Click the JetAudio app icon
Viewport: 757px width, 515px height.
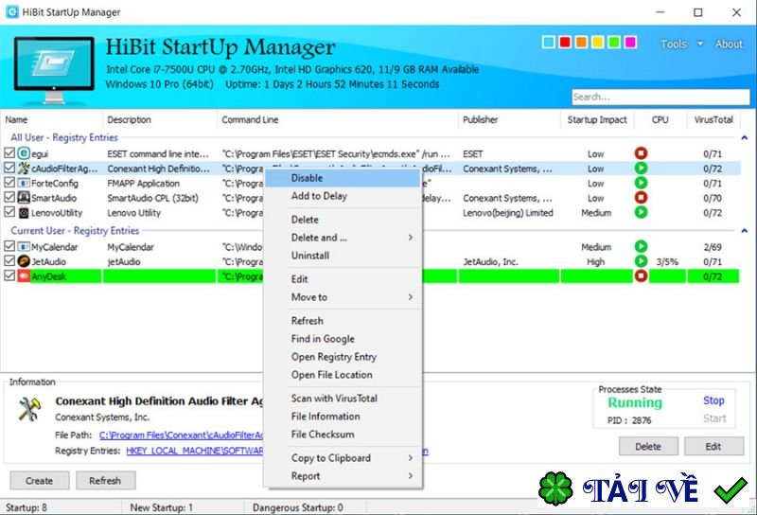pyautogui.click(x=24, y=261)
